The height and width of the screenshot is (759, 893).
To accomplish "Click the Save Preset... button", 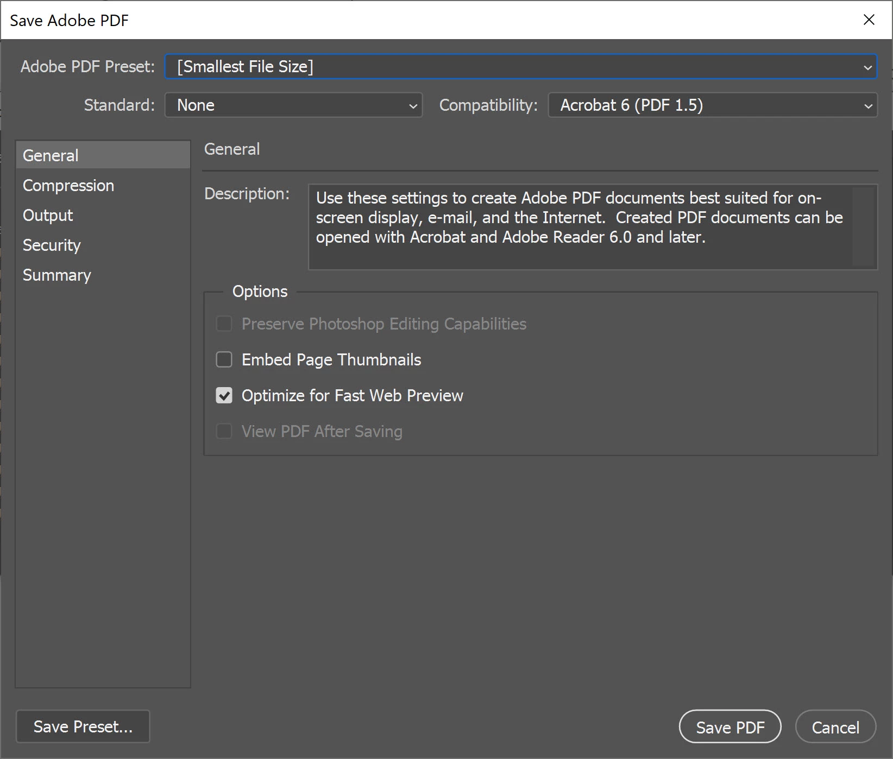I will click(83, 726).
